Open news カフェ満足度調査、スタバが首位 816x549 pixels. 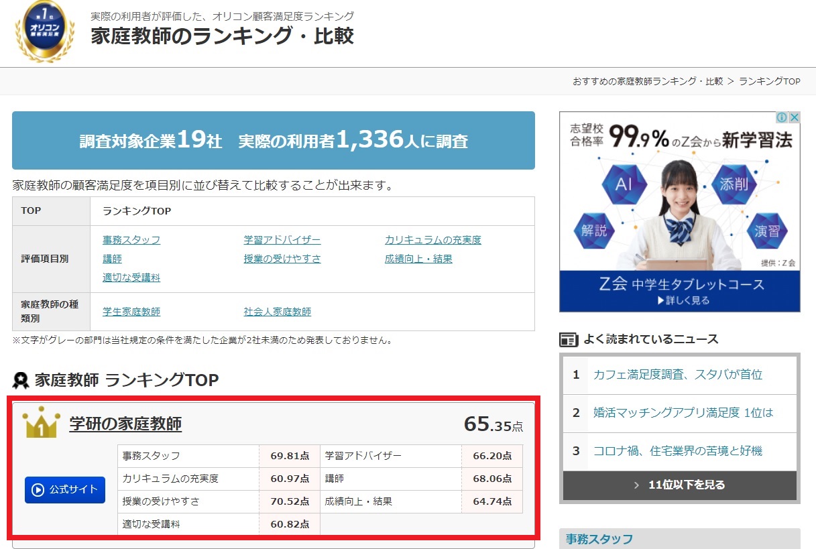point(678,375)
